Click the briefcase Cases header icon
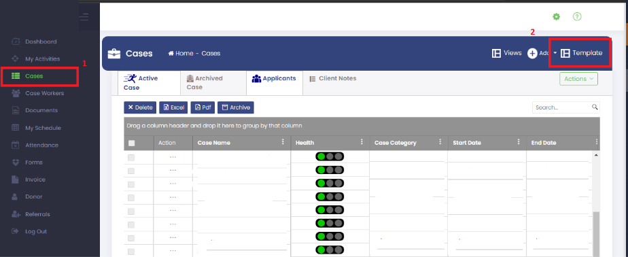This screenshot has height=257, width=628. [114, 54]
